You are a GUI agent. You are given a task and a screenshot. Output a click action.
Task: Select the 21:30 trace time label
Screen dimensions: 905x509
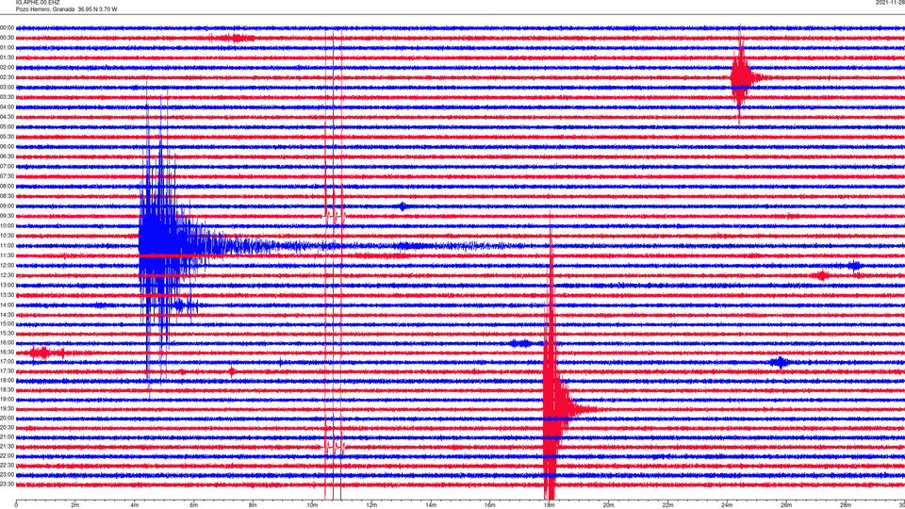pos(7,447)
